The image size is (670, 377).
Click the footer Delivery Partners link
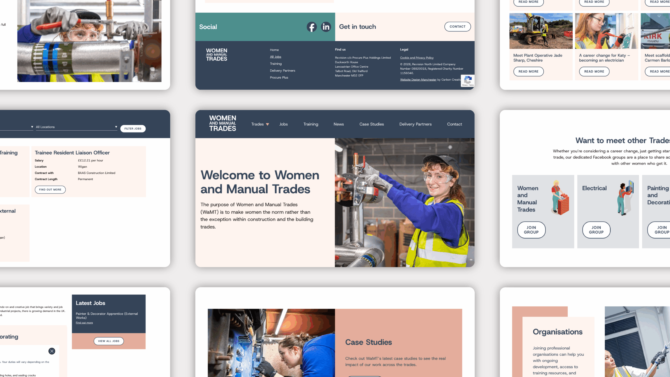pos(282,71)
